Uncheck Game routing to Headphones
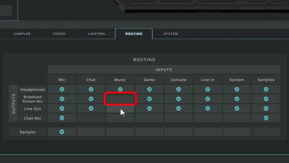Viewport: 289px width, 163px height. click(149, 89)
